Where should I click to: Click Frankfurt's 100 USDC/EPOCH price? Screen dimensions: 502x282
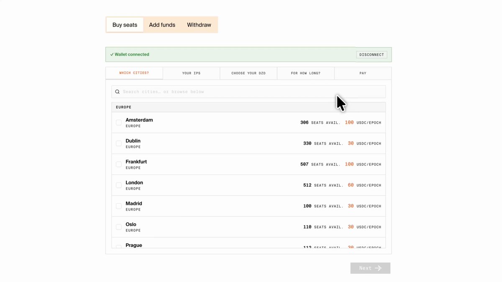[363, 165]
